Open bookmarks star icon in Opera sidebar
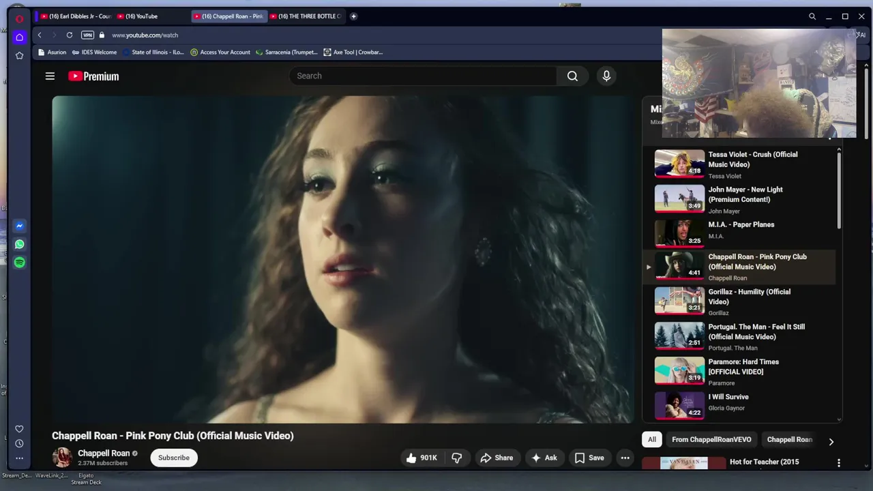The height and width of the screenshot is (491, 873). 19,55
